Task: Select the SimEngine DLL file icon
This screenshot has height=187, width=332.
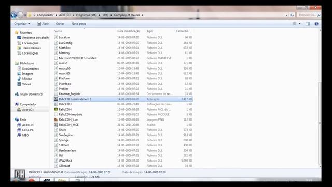Action: 56,135
